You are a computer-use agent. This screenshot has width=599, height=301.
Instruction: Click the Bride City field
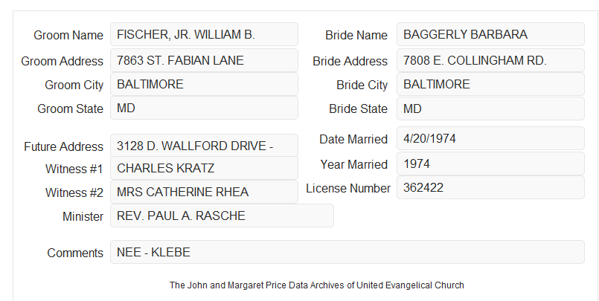[x=490, y=84]
